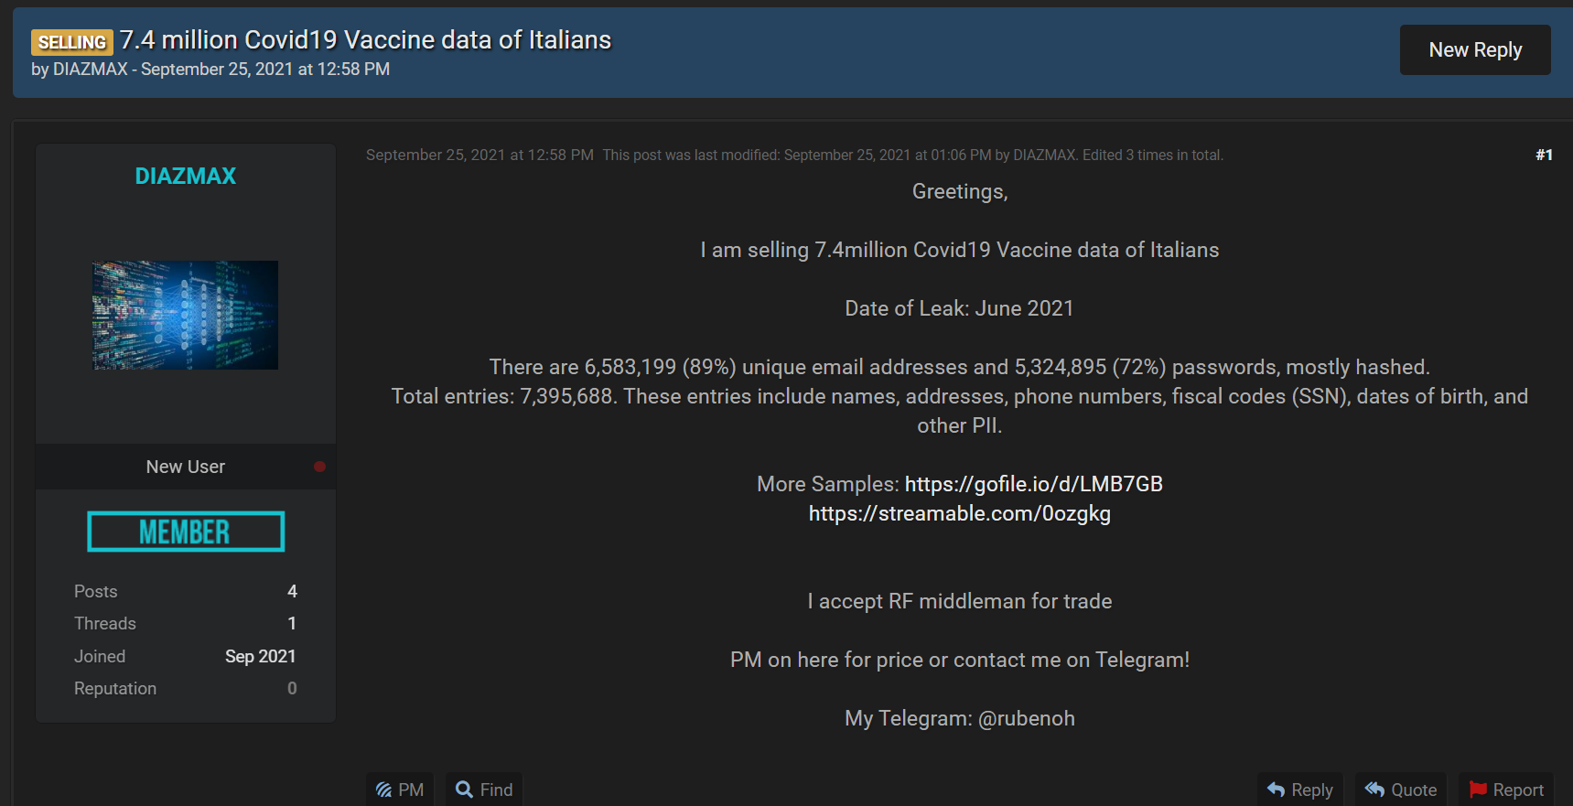
Task: Open the #1 post permalink
Action: [x=1544, y=155]
